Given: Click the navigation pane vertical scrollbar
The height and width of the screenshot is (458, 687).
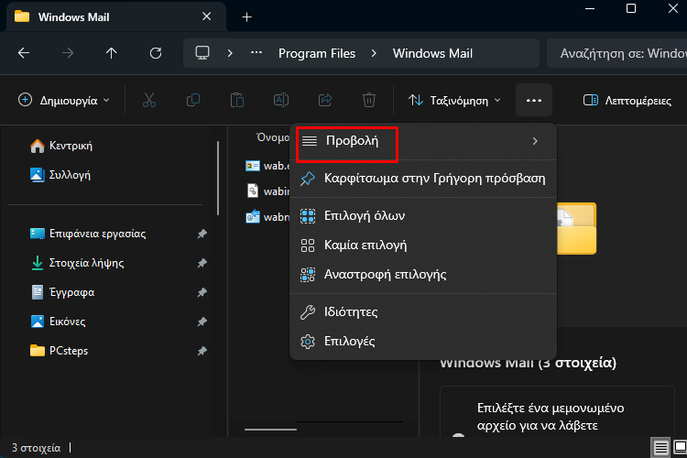Looking at the screenshot, I should 218,178.
